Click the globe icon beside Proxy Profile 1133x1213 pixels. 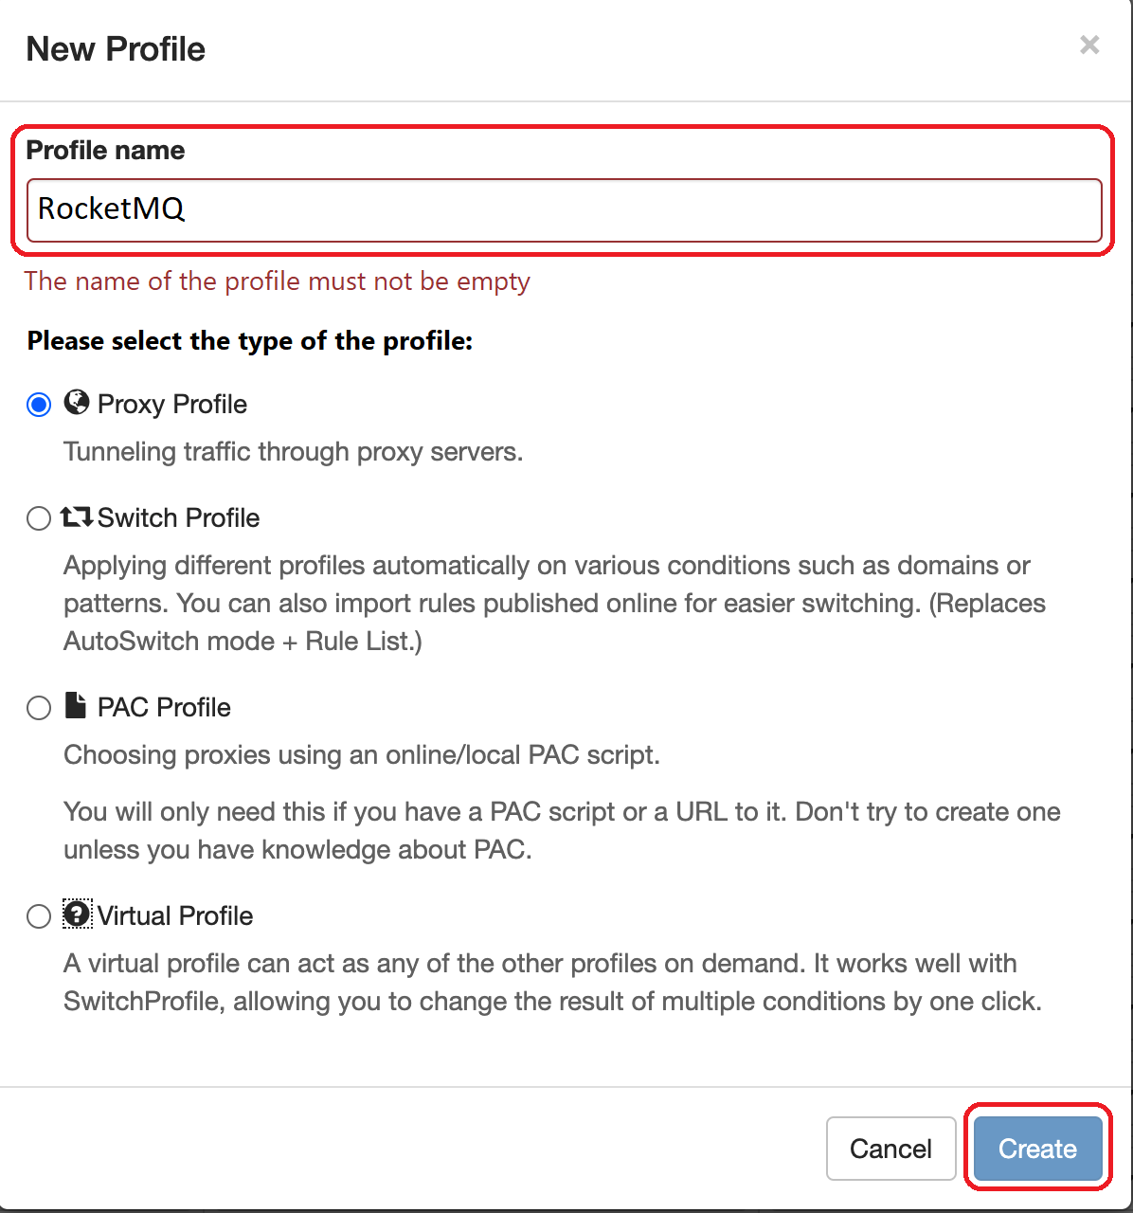coord(76,403)
